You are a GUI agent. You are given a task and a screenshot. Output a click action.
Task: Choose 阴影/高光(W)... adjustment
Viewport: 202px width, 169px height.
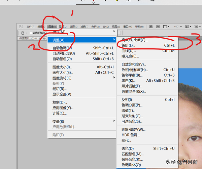pos(147,130)
